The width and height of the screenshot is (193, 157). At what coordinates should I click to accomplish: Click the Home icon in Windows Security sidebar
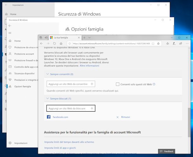tap(10, 41)
